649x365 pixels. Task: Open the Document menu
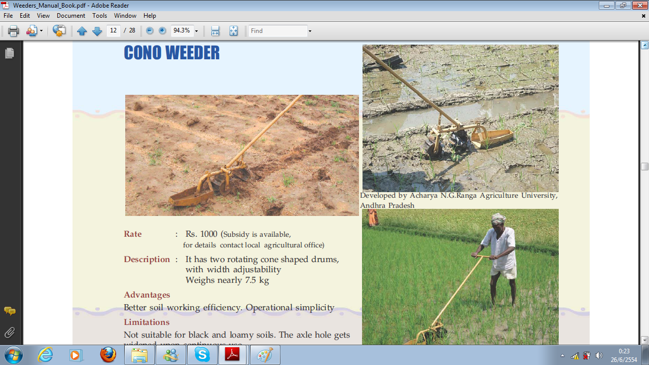tap(71, 16)
